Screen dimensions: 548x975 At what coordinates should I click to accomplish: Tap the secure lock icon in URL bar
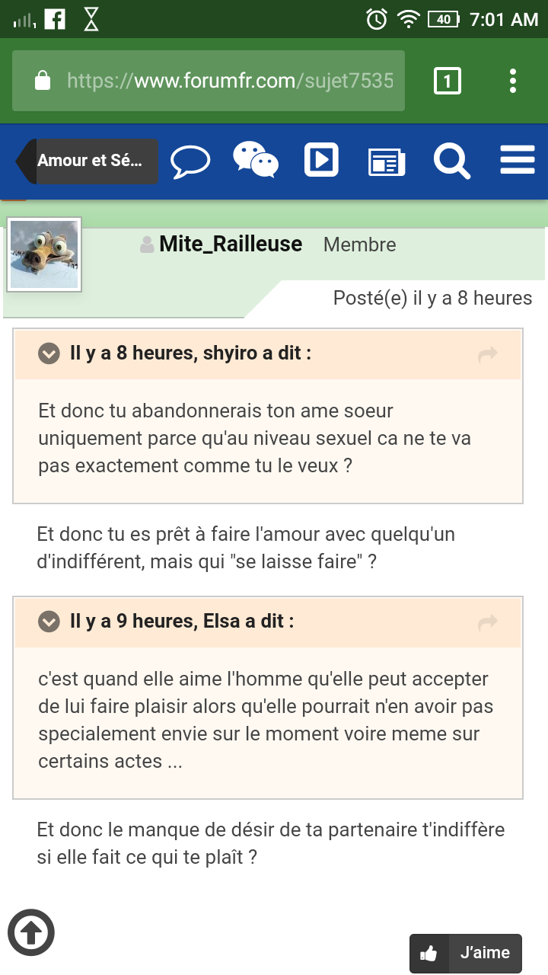click(x=43, y=81)
